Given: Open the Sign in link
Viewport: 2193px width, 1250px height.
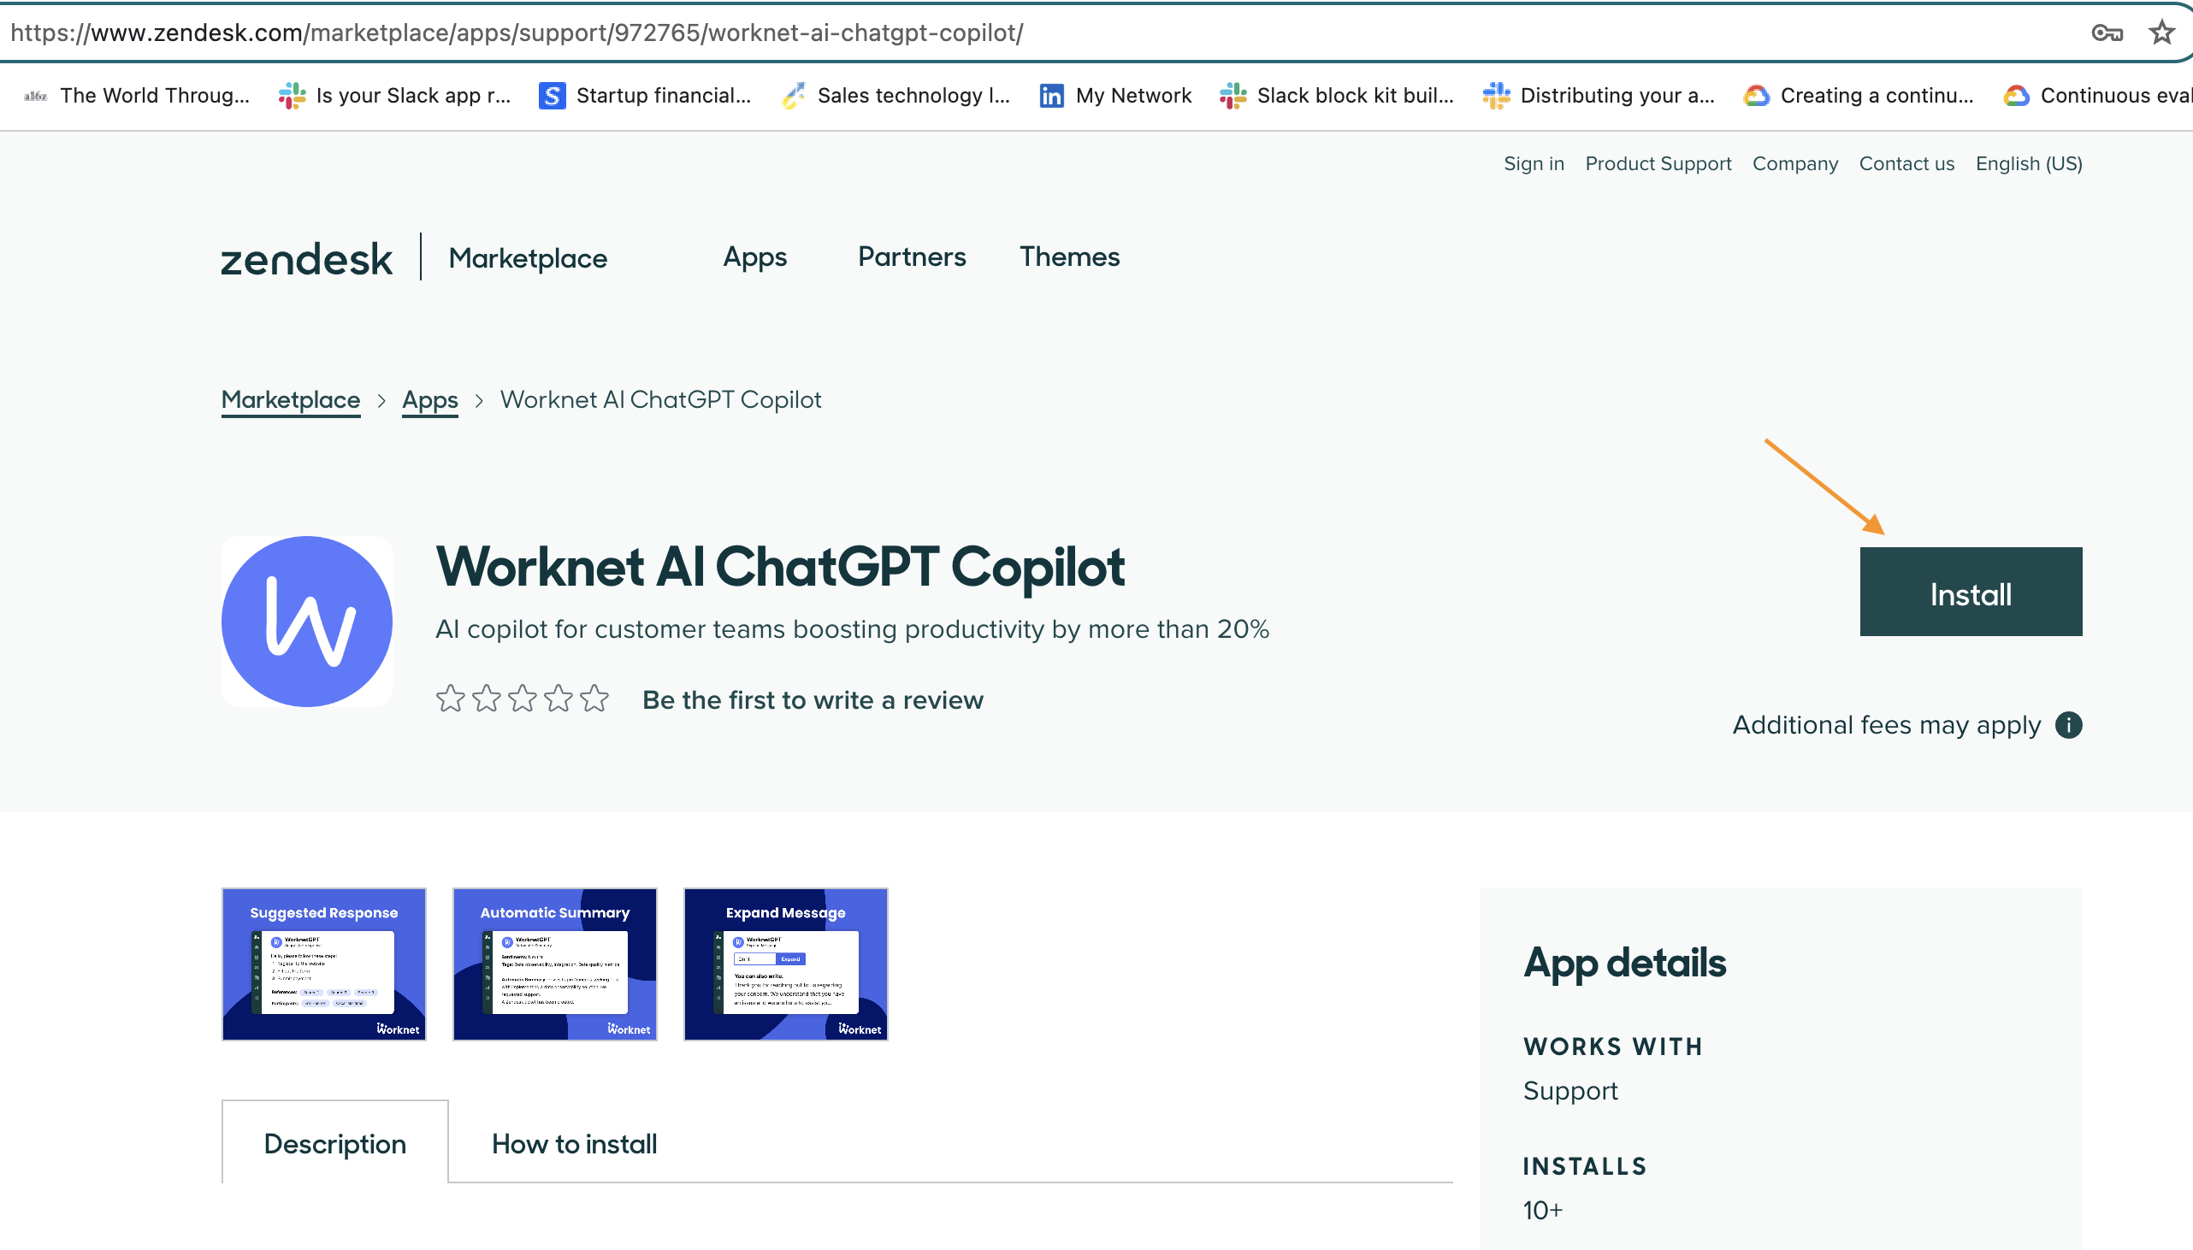Looking at the screenshot, I should 1534,163.
